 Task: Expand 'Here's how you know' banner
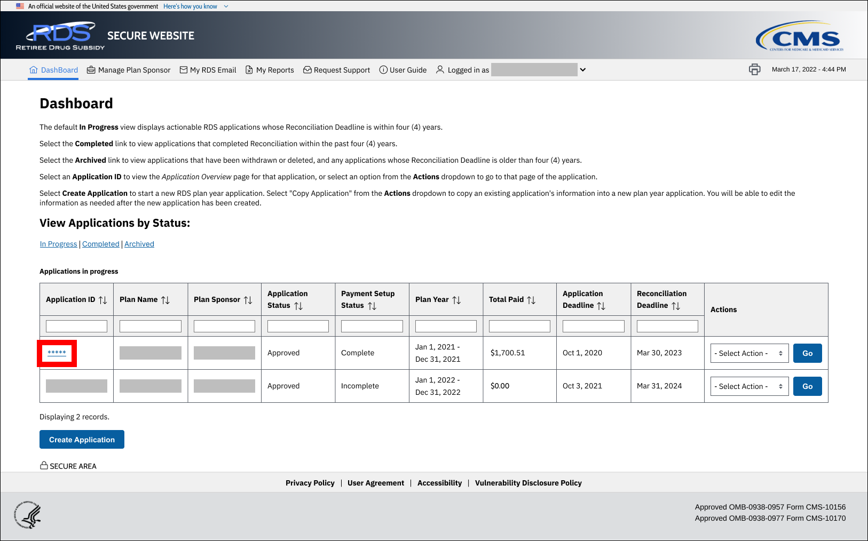pyautogui.click(x=195, y=6)
